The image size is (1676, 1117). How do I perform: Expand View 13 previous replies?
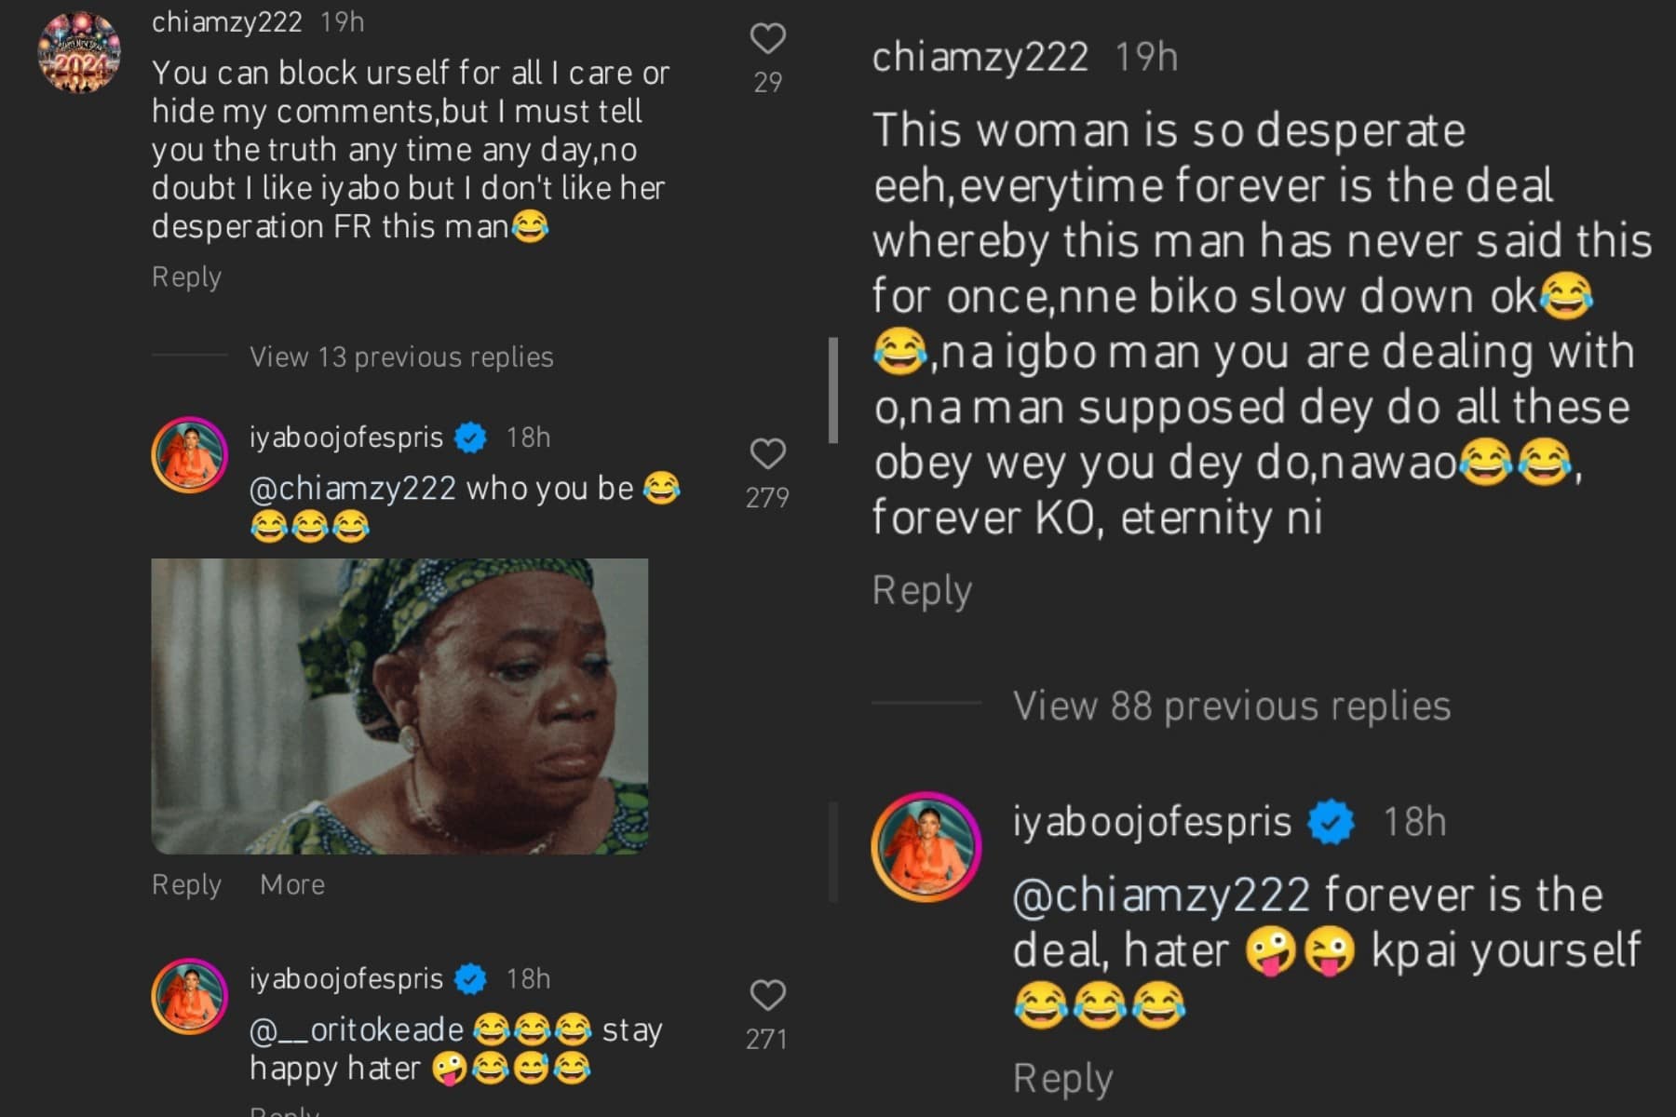pos(401,357)
